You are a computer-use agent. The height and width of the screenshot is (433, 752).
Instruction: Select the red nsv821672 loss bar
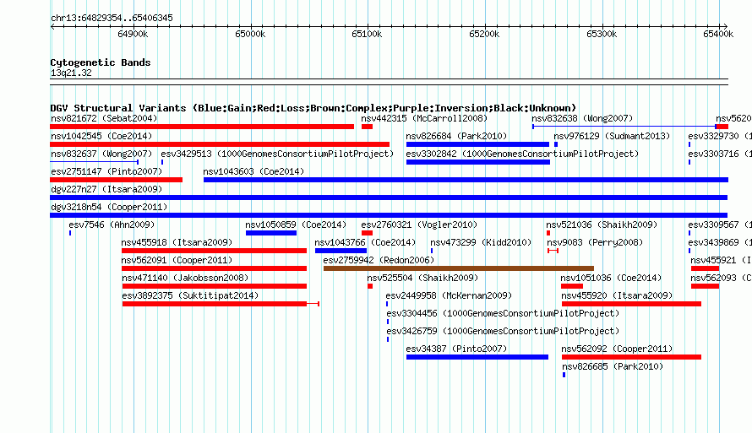tap(202, 127)
